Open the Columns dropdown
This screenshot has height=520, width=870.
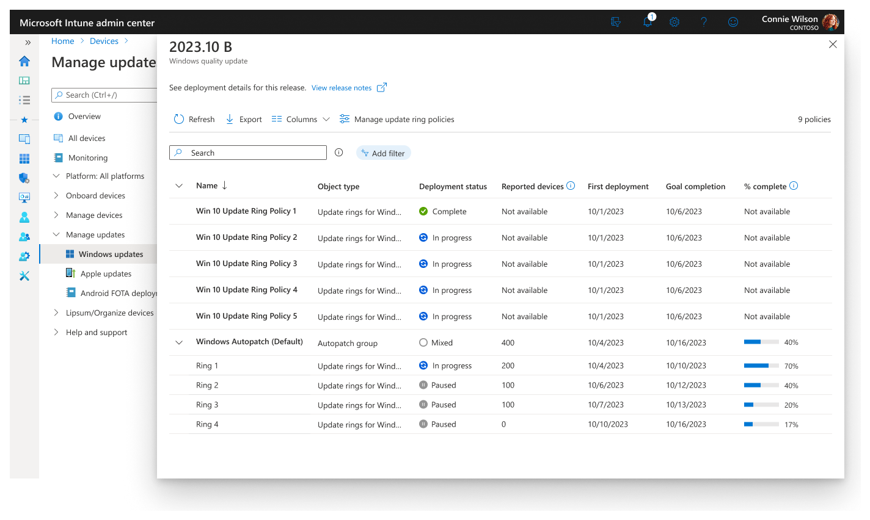click(x=301, y=119)
